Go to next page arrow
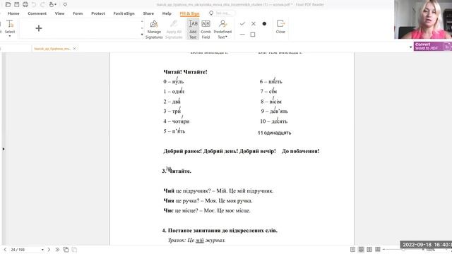This screenshot has height=254, width=452. coord(49,250)
